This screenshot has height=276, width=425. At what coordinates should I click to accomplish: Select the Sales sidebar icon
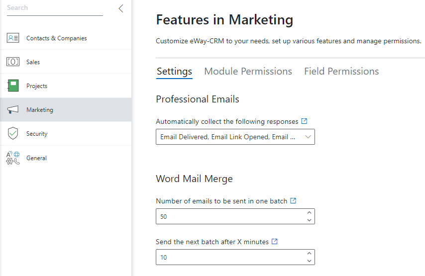13,62
